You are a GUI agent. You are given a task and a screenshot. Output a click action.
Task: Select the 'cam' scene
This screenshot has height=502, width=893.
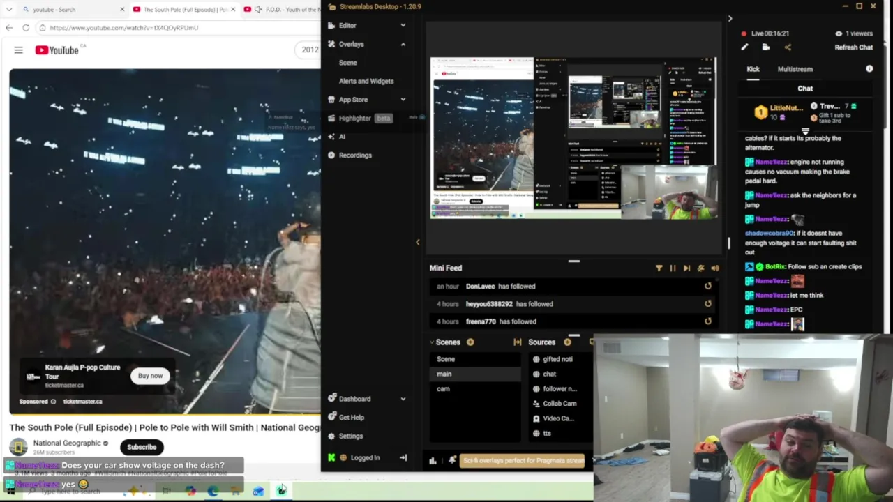(474, 388)
